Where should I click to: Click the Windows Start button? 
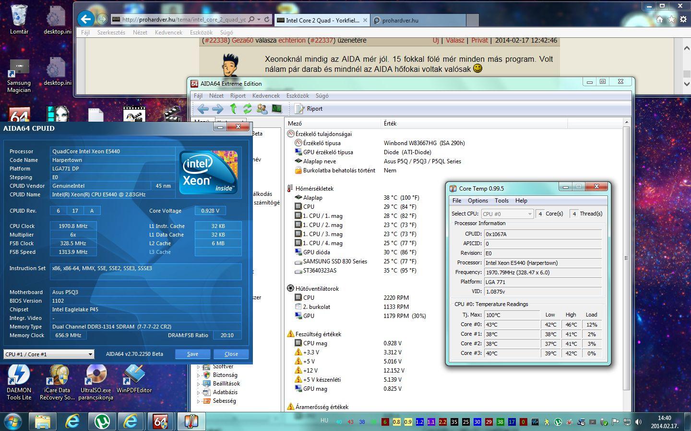[x=13, y=421]
